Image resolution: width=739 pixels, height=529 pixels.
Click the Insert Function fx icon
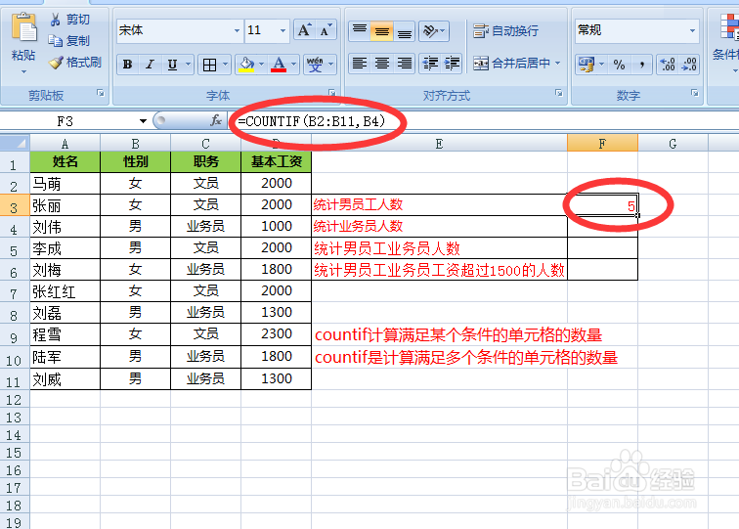(x=216, y=121)
